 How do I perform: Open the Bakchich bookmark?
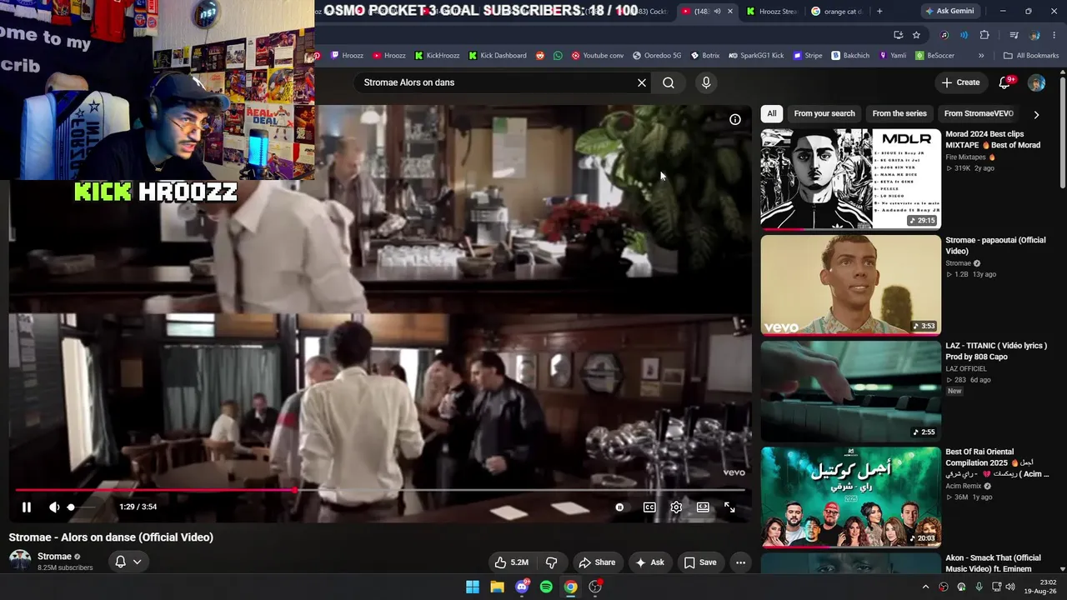(x=850, y=56)
